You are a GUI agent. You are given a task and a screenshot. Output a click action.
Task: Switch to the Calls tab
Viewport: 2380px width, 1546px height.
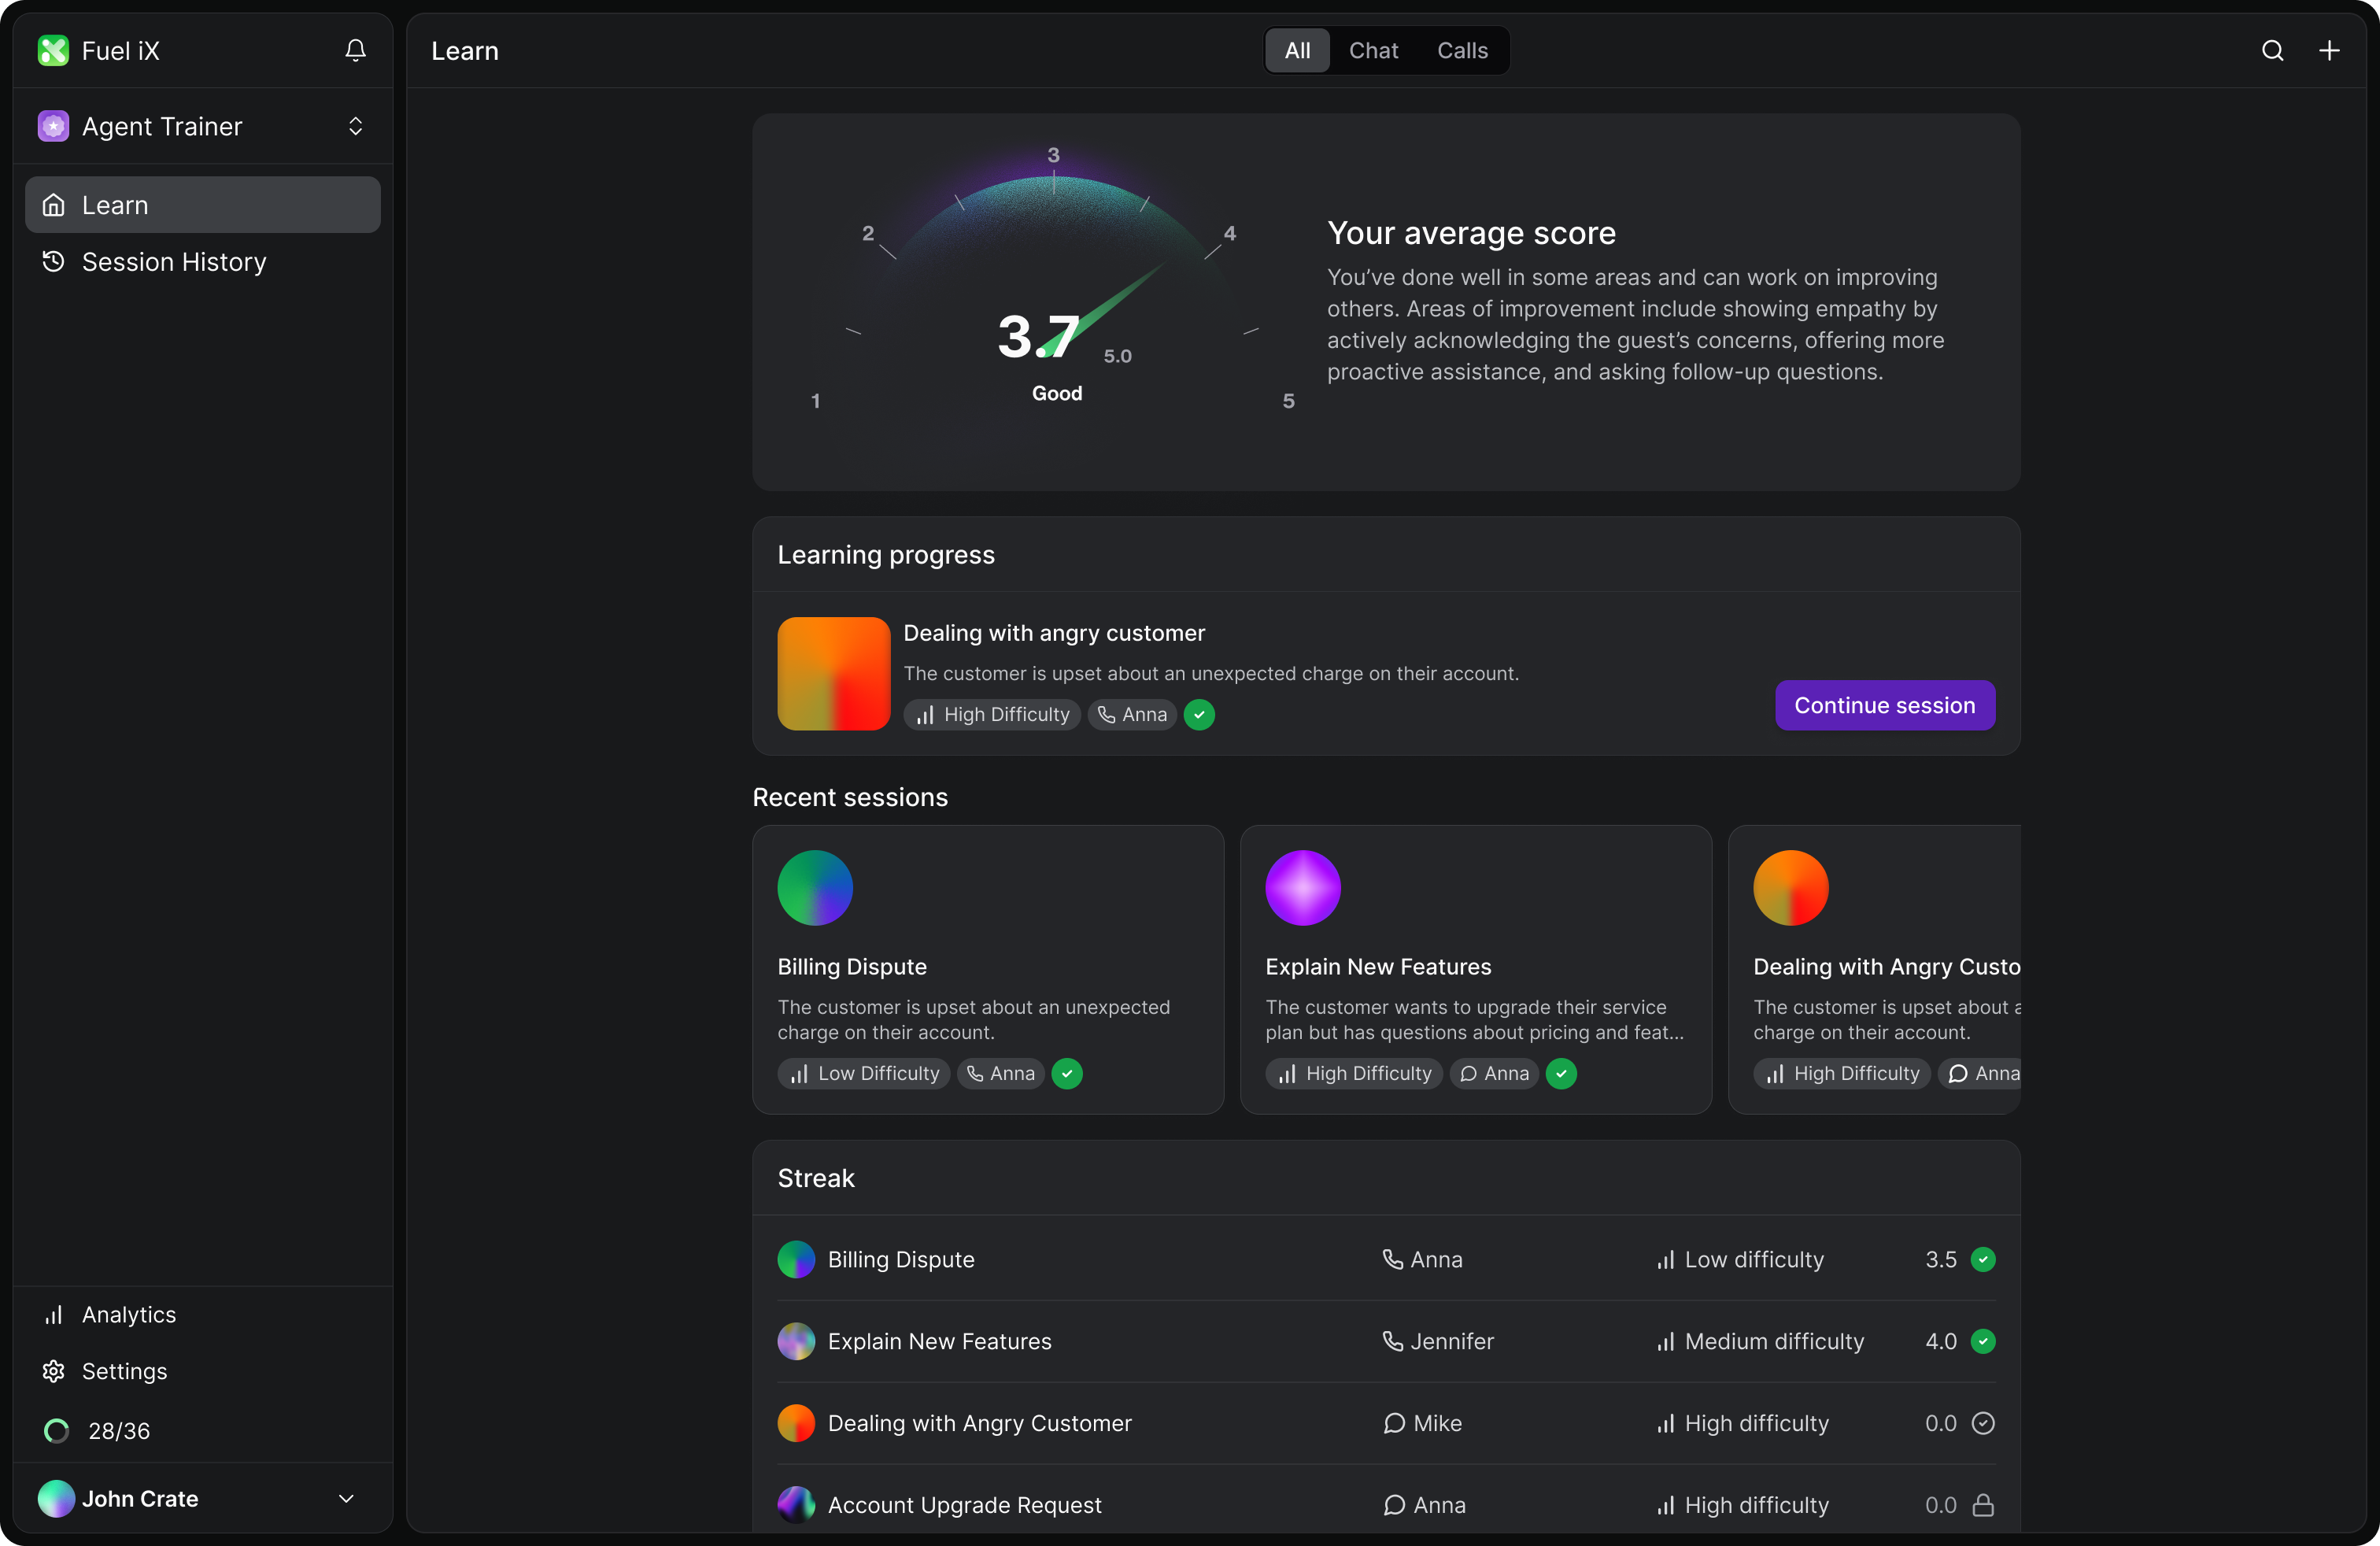[1462, 50]
